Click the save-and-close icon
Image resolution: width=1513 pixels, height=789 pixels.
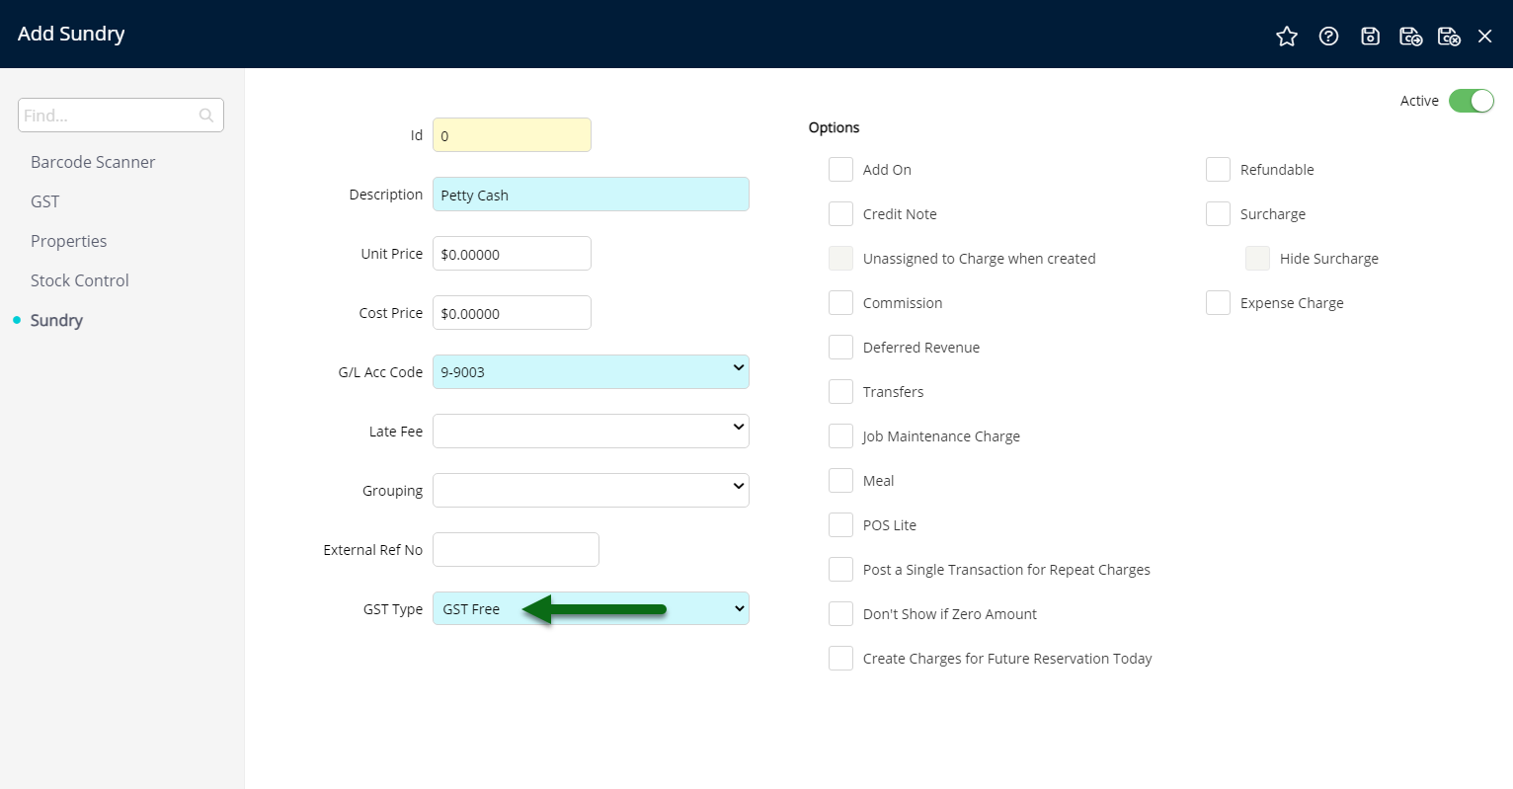pyautogui.click(x=1449, y=36)
